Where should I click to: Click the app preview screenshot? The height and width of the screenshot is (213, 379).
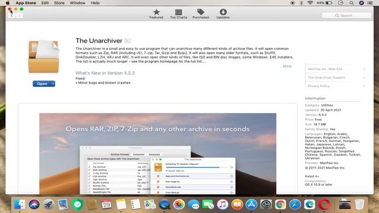pos(158,154)
